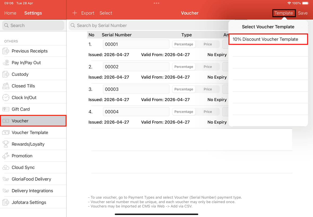Select Percentage type for voucher 00001

pos(184,44)
